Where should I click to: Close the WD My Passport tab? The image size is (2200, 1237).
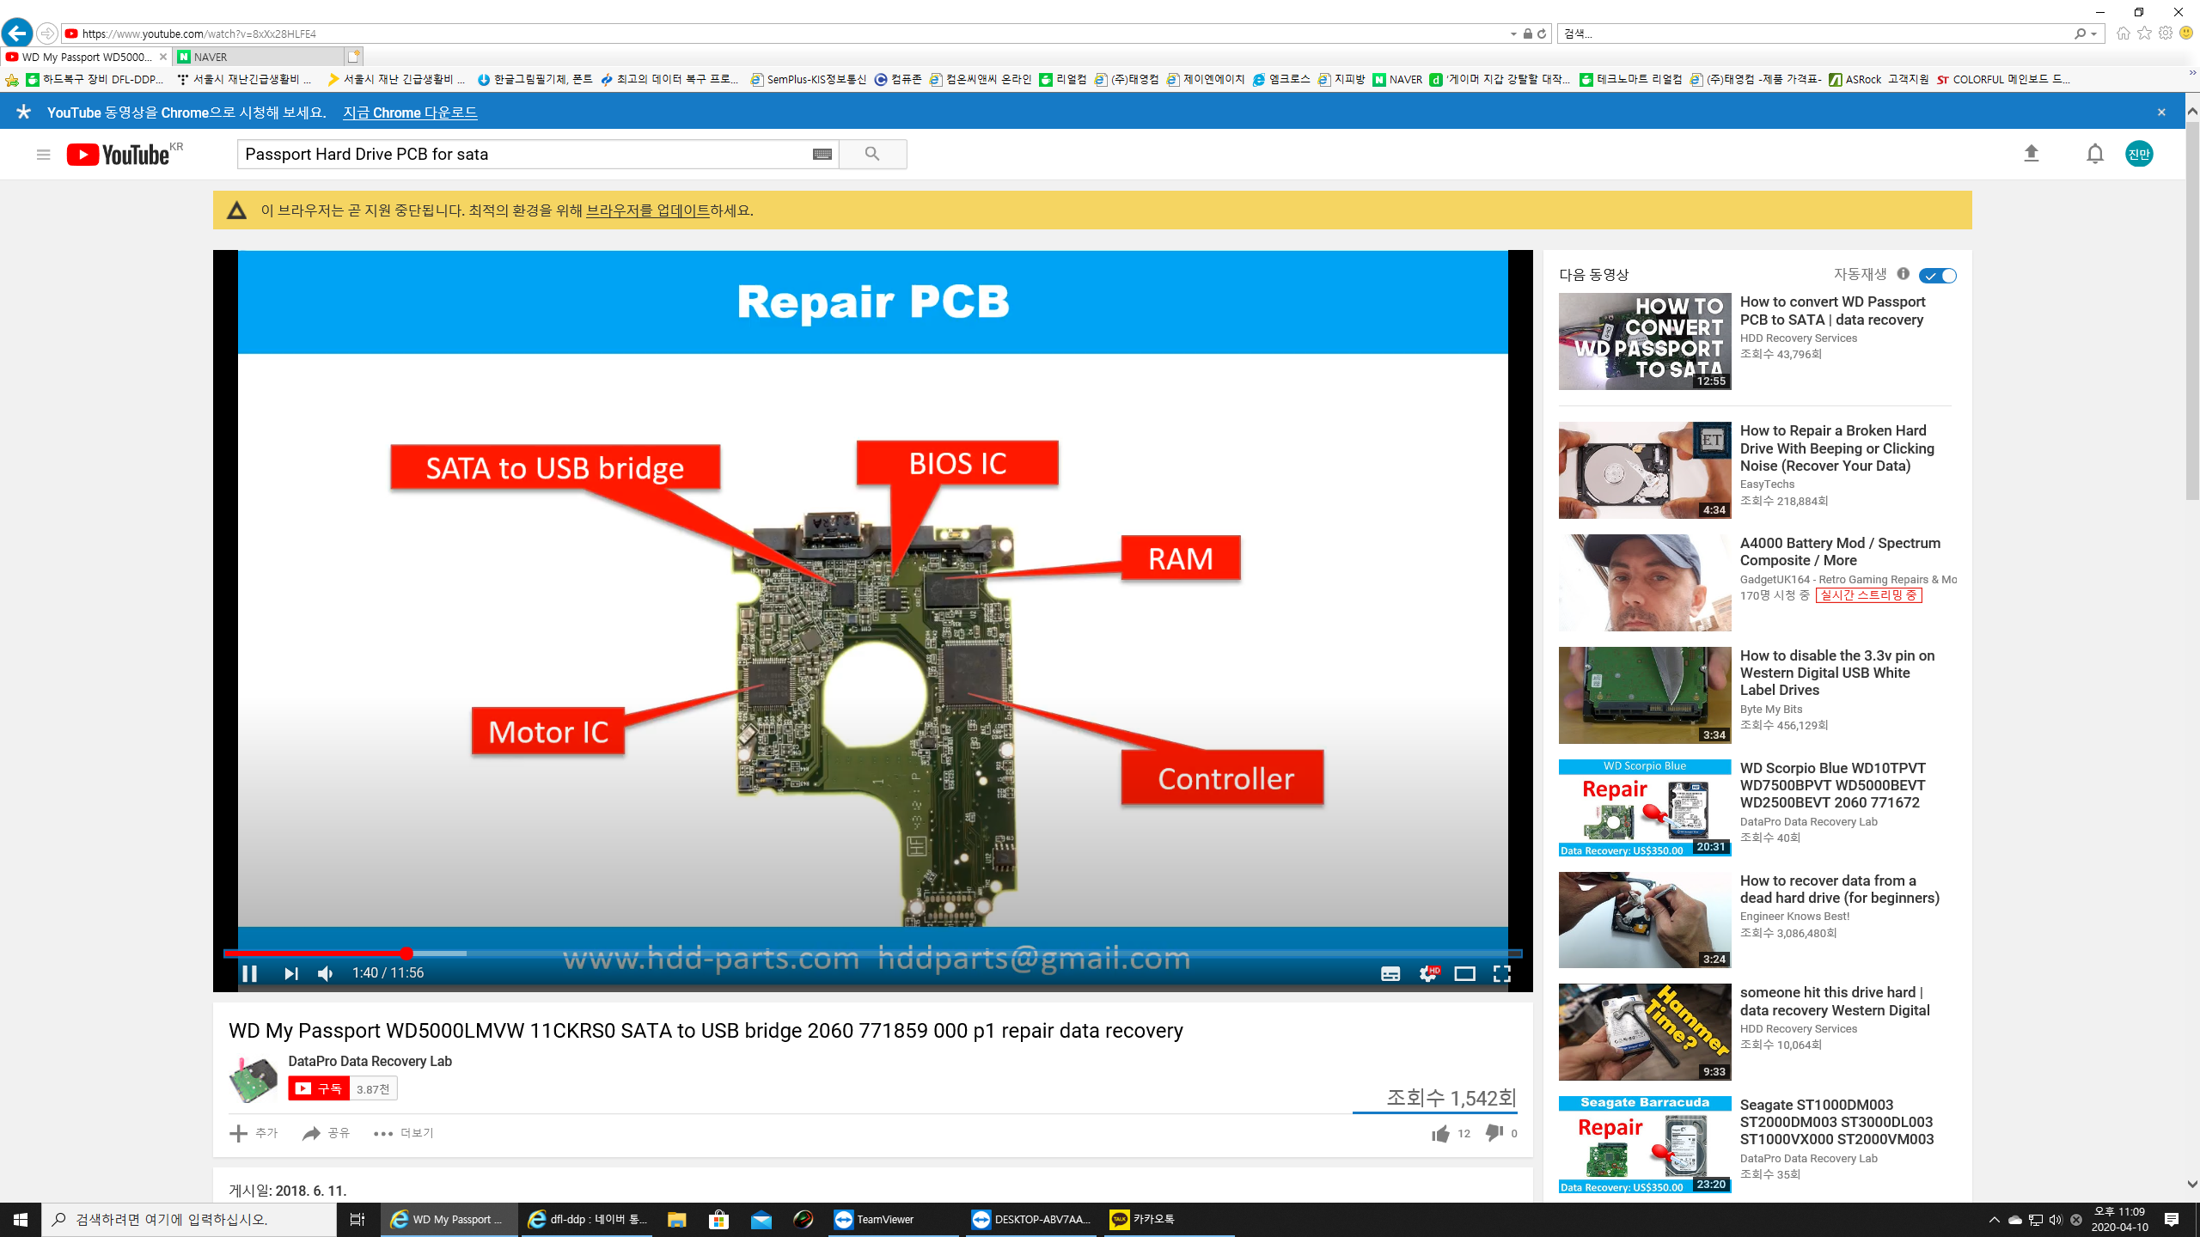tap(163, 57)
